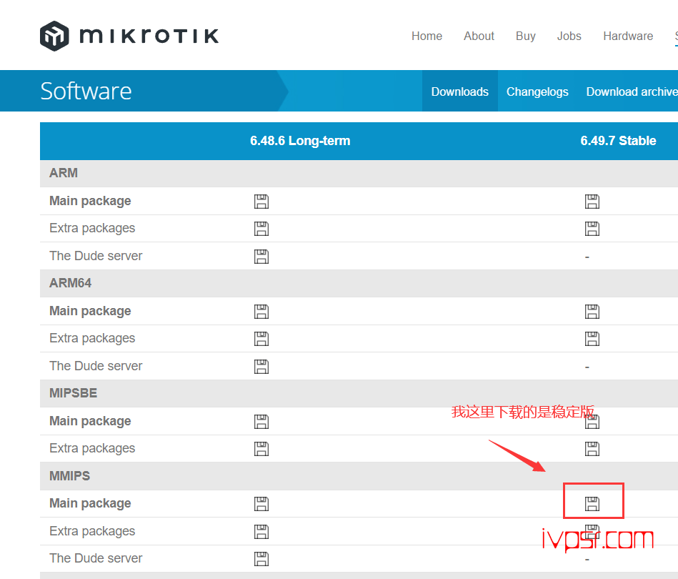
Task: Click ARM64 The Dude server label
Action: click(96, 366)
